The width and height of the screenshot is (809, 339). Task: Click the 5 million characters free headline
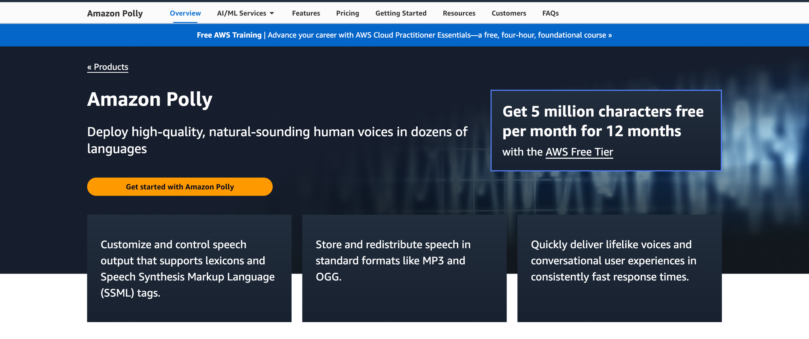(603, 121)
